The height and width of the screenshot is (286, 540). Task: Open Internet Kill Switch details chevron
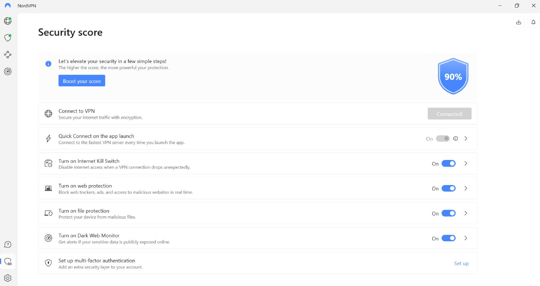point(466,163)
